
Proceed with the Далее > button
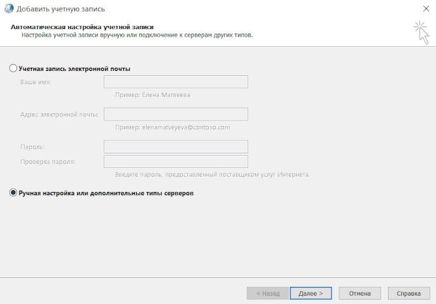click(311, 293)
